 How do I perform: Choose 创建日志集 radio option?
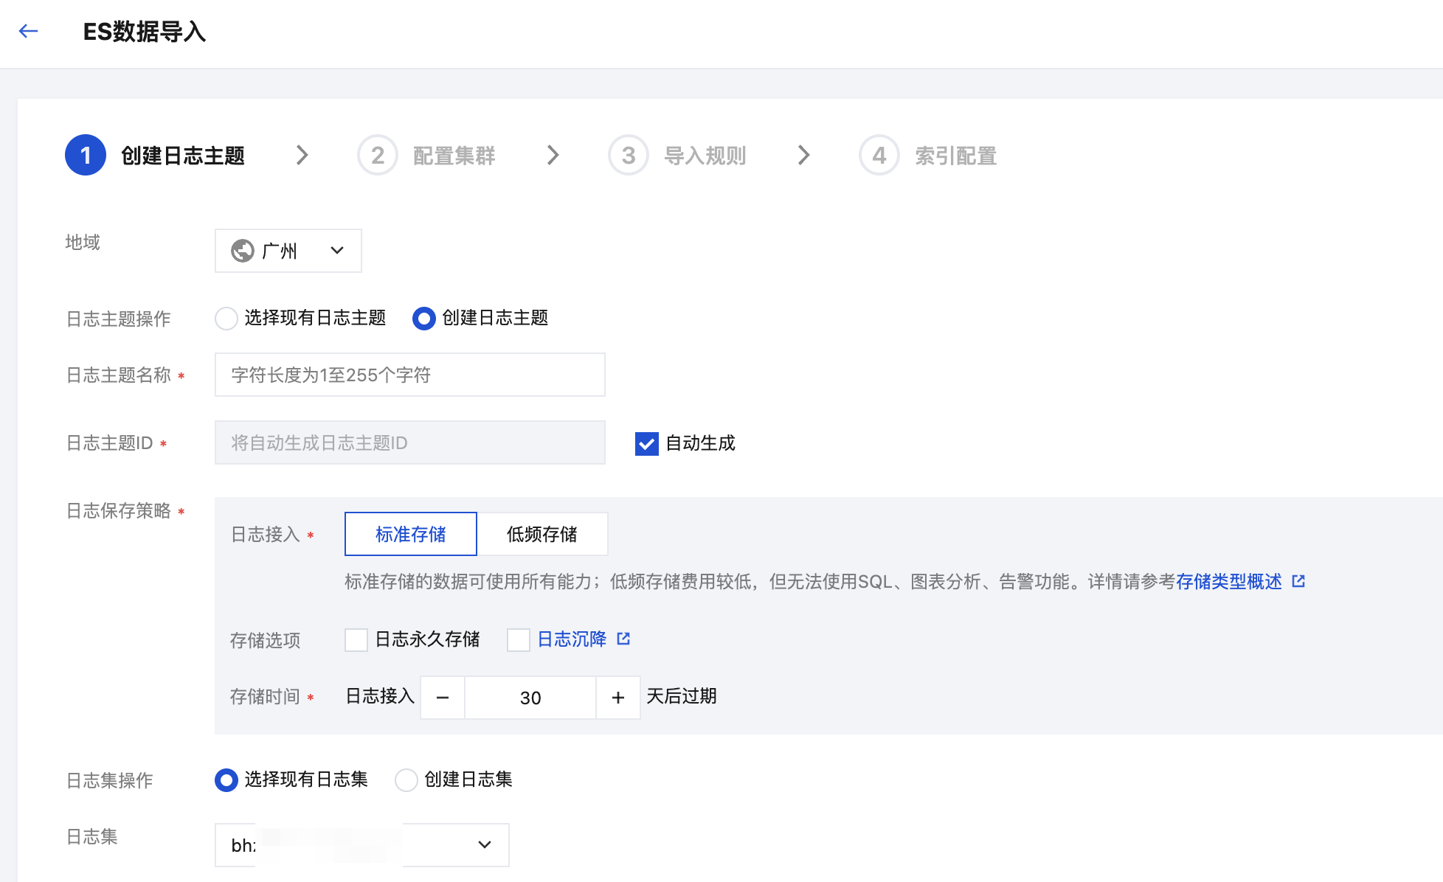pos(406,780)
